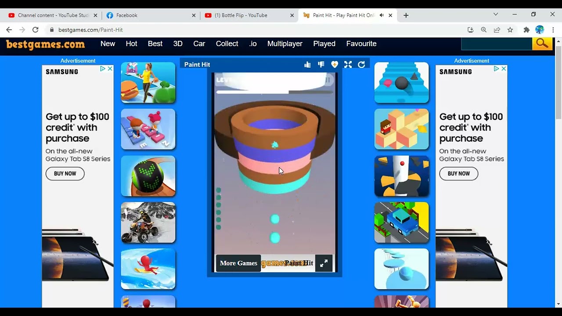Screen dimensions: 562x316
Task: Click the expand arrows beside Paint Hit label
Action: tap(324, 263)
